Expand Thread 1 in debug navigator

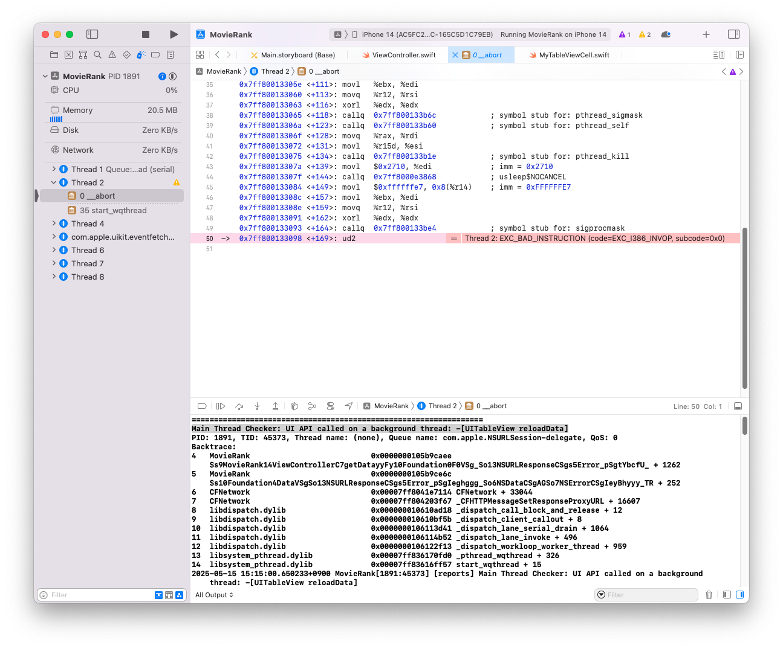pyautogui.click(x=54, y=169)
